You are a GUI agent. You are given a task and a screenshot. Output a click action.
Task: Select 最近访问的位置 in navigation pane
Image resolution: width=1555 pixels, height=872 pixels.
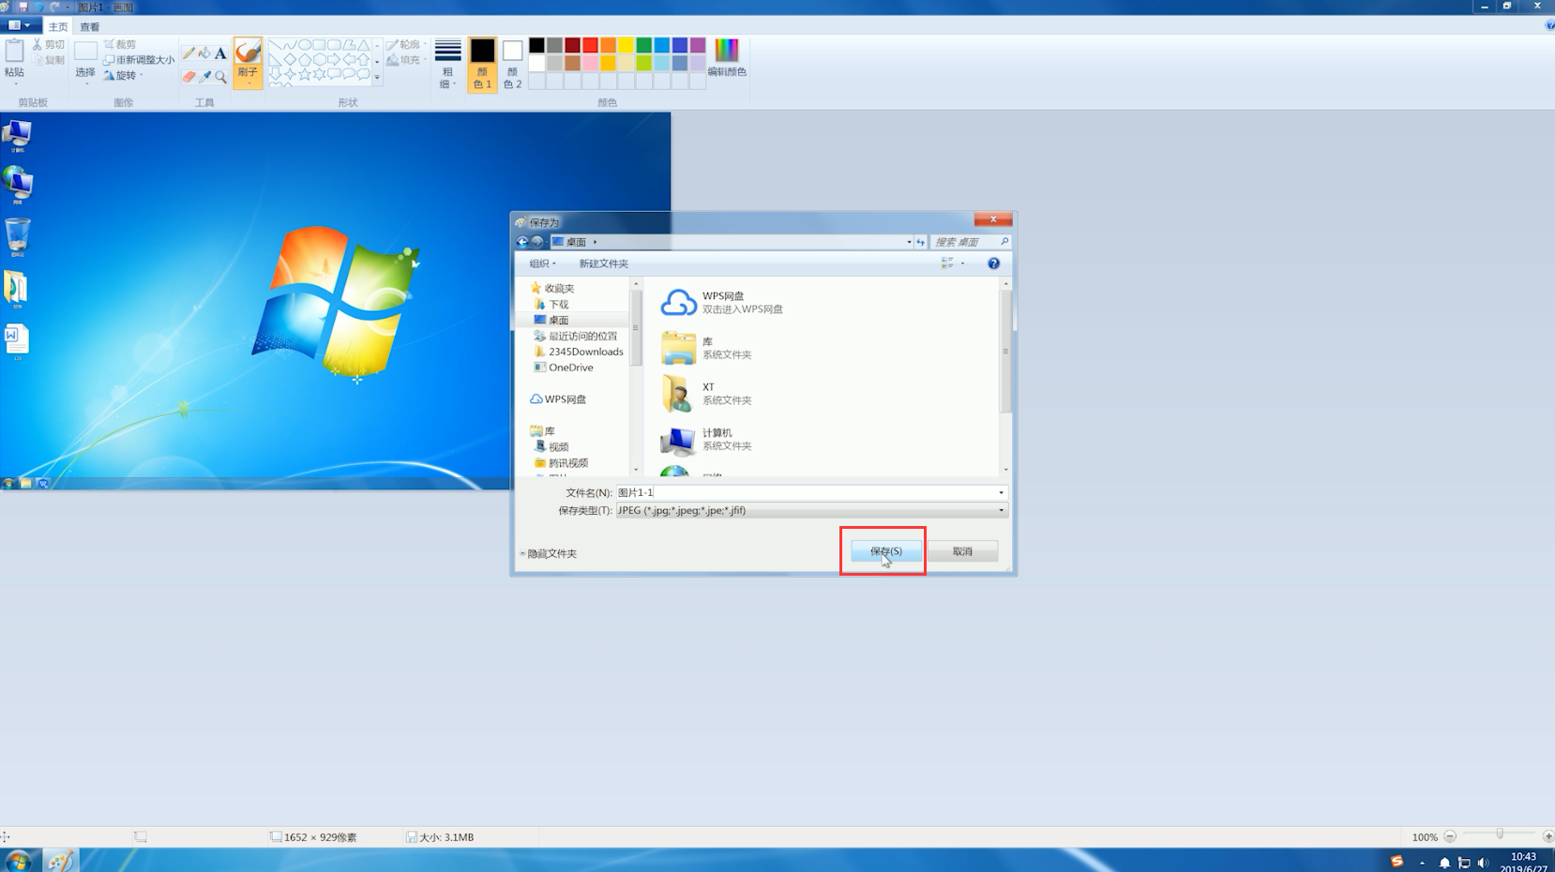[576, 336]
